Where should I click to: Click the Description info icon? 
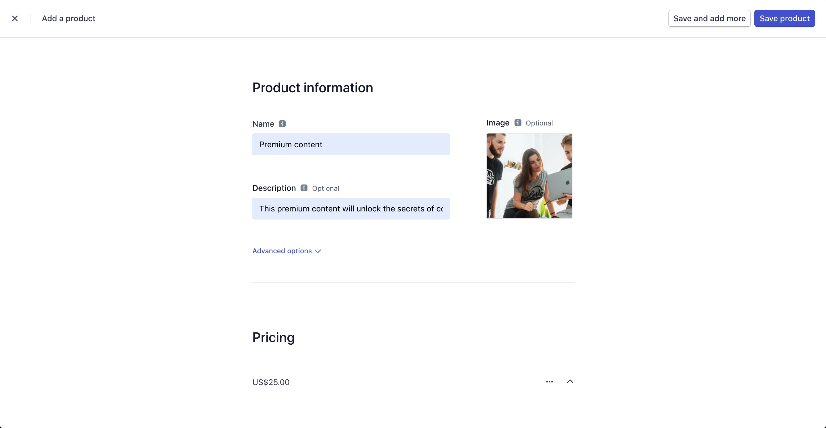304,188
